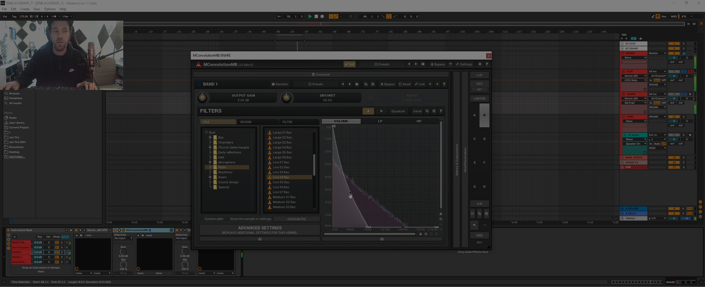705x287 pixels.
Task: Click the LIMITER button
Action: (x=479, y=99)
